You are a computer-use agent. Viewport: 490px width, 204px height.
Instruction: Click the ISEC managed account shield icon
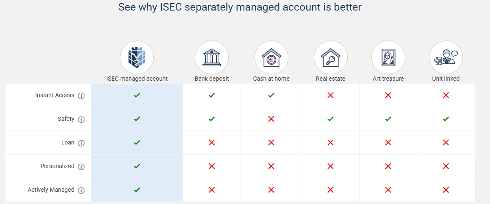(137, 57)
